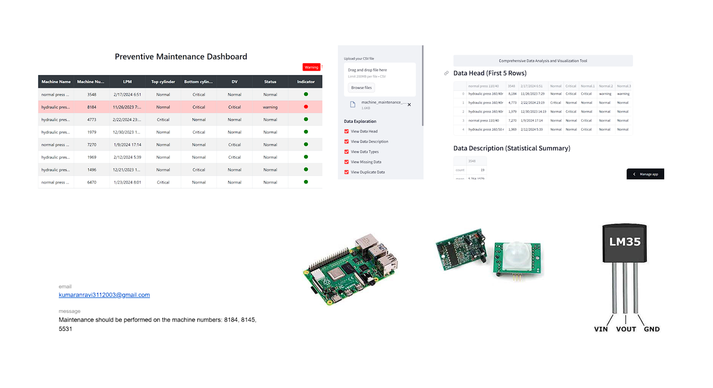Click the Browse files button

coord(362,88)
